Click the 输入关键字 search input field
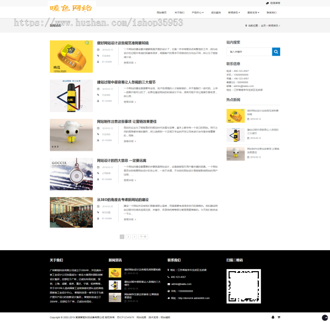Image resolution: width=330 pixels, height=322 pixels. tap(249, 52)
